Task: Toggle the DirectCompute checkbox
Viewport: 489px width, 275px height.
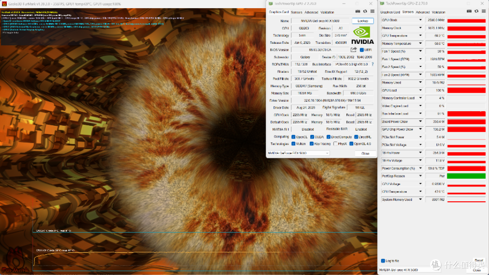Action: point(328,137)
